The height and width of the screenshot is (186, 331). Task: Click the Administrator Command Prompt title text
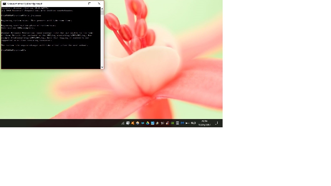pyautogui.click(x=25, y=4)
